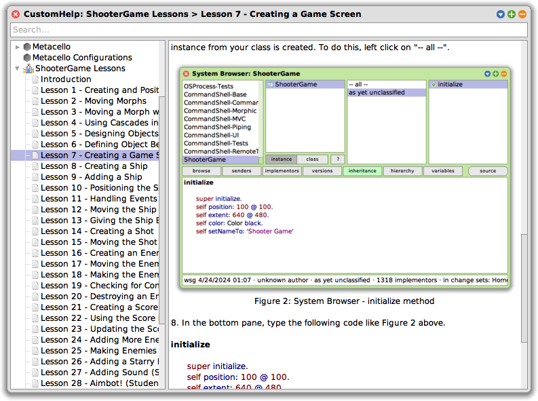Click the highlighted inheritance button in the figure

(x=362, y=171)
